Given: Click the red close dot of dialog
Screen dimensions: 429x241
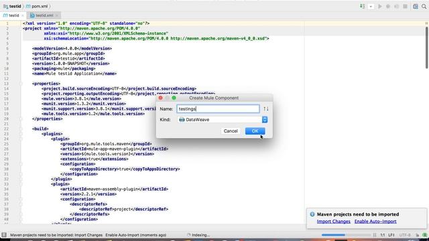Looking at the screenshot, I should [161, 98].
